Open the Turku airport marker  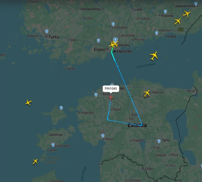click(x=47, y=31)
